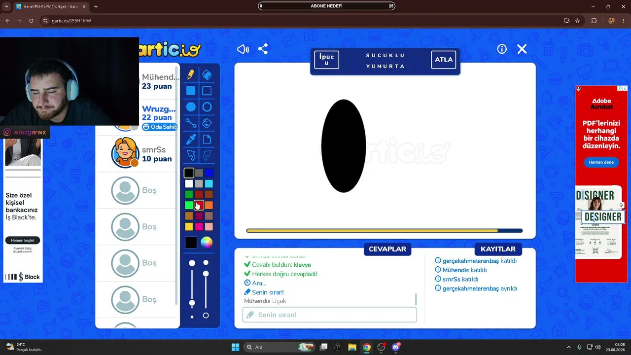Click the current color preview box
631x355 pixels.
(x=191, y=243)
